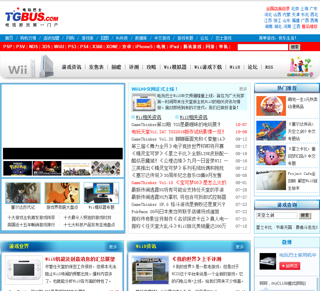Open the King of Fighters slideshow thumbnail
Screen dimensions: 320x291
click(x=47, y=168)
